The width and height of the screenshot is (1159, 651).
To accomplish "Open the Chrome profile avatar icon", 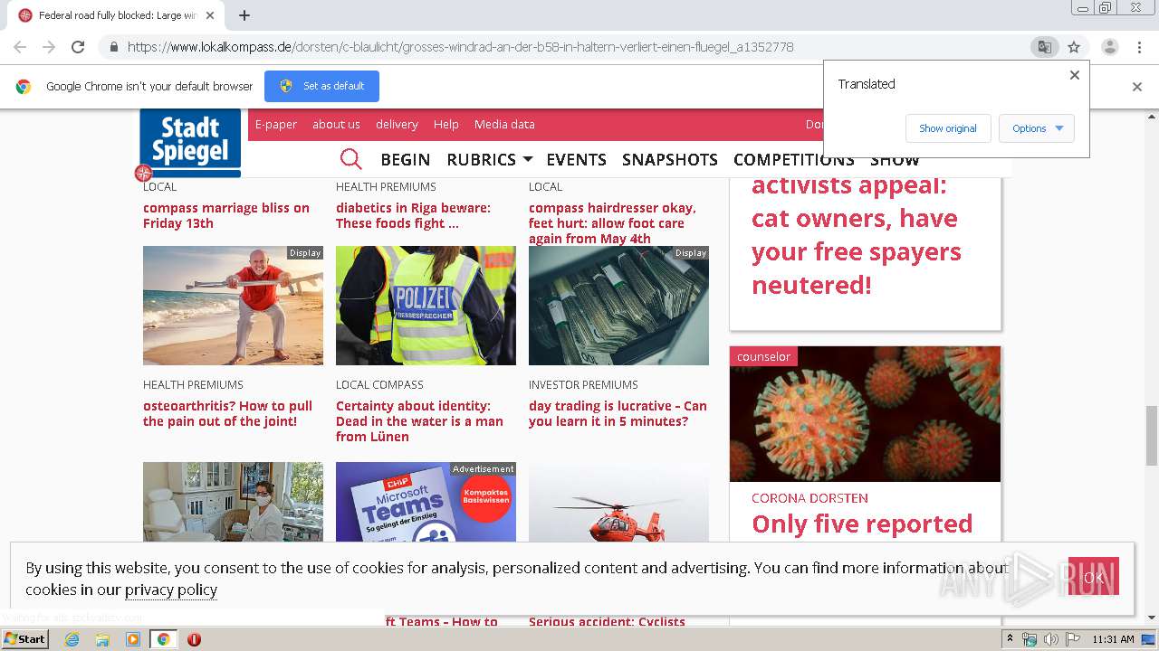I will tap(1109, 47).
